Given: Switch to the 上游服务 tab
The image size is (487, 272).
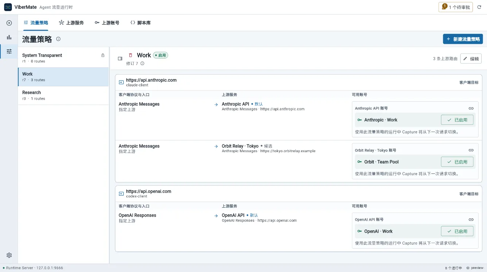Looking at the screenshot, I should tap(71, 23).
